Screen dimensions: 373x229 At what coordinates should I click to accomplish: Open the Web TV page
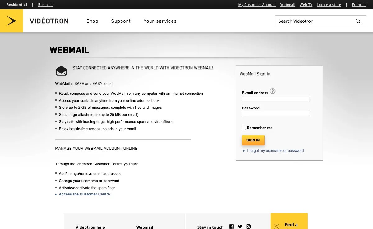coord(306,5)
